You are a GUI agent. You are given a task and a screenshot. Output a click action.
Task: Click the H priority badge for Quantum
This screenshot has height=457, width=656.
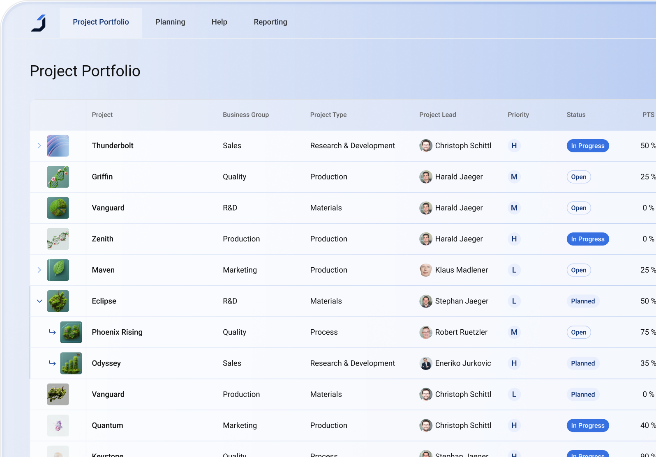pyautogui.click(x=514, y=425)
